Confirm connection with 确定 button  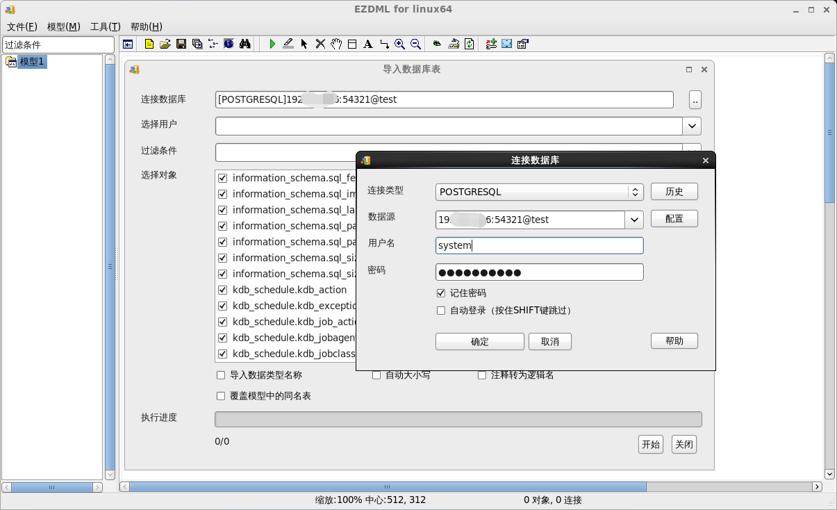click(480, 342)
